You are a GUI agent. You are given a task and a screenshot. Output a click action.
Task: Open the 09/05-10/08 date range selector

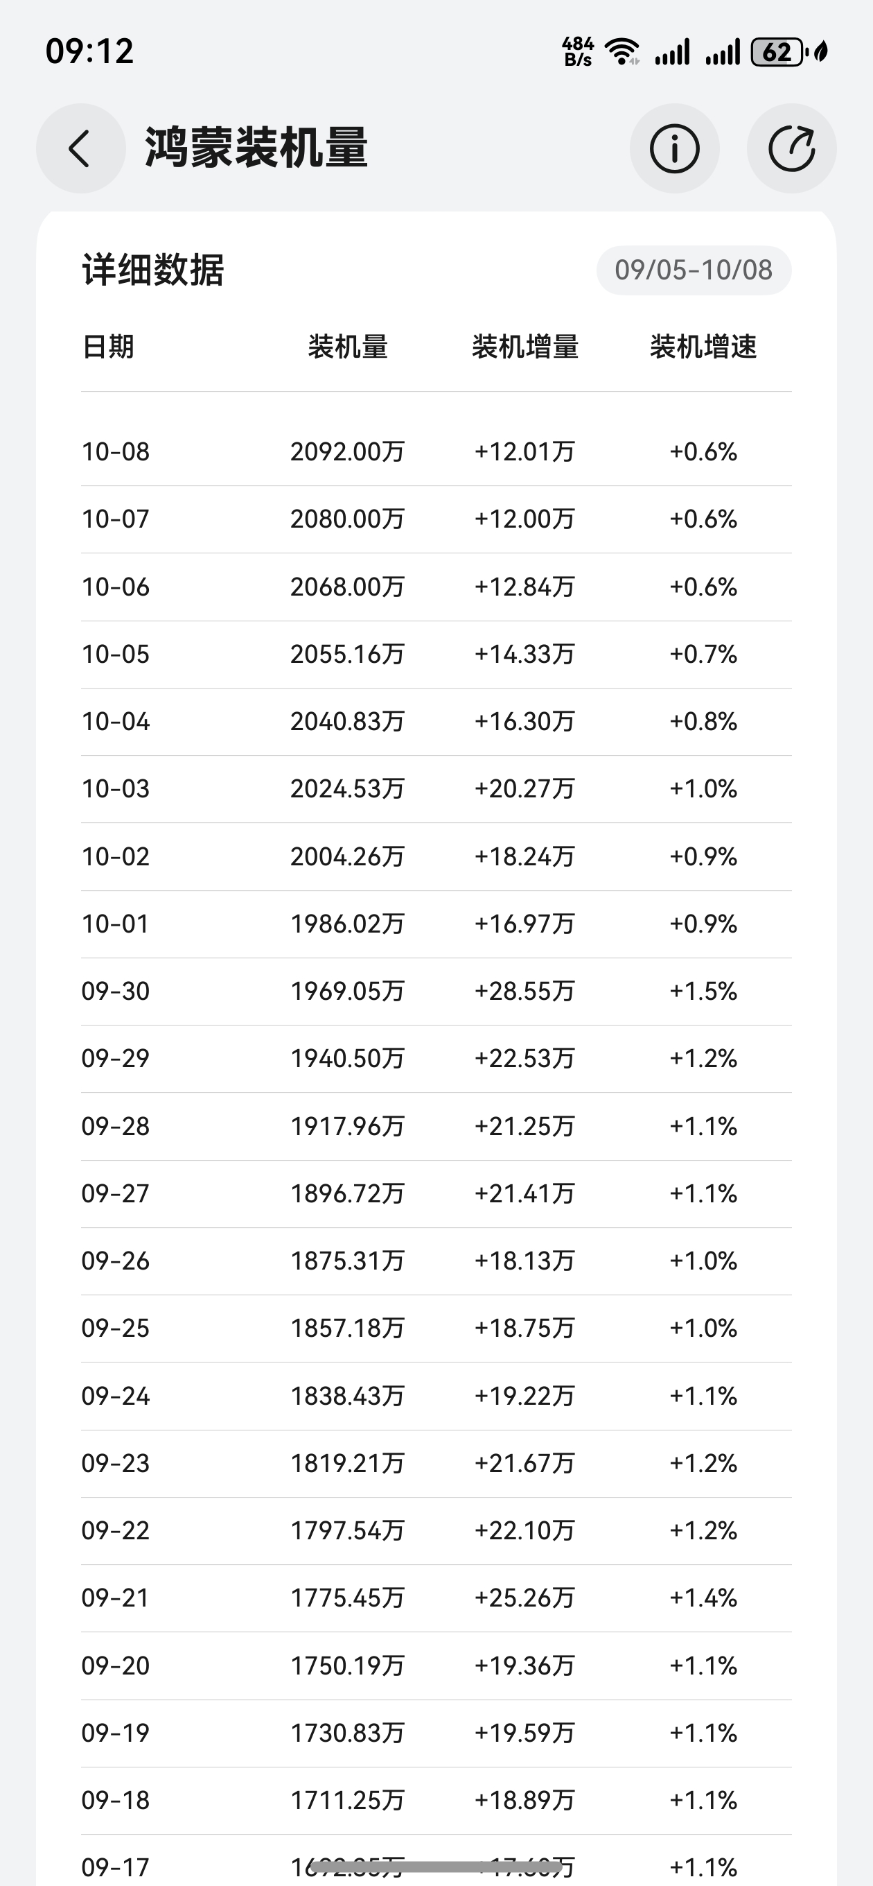tap(693, 270)
